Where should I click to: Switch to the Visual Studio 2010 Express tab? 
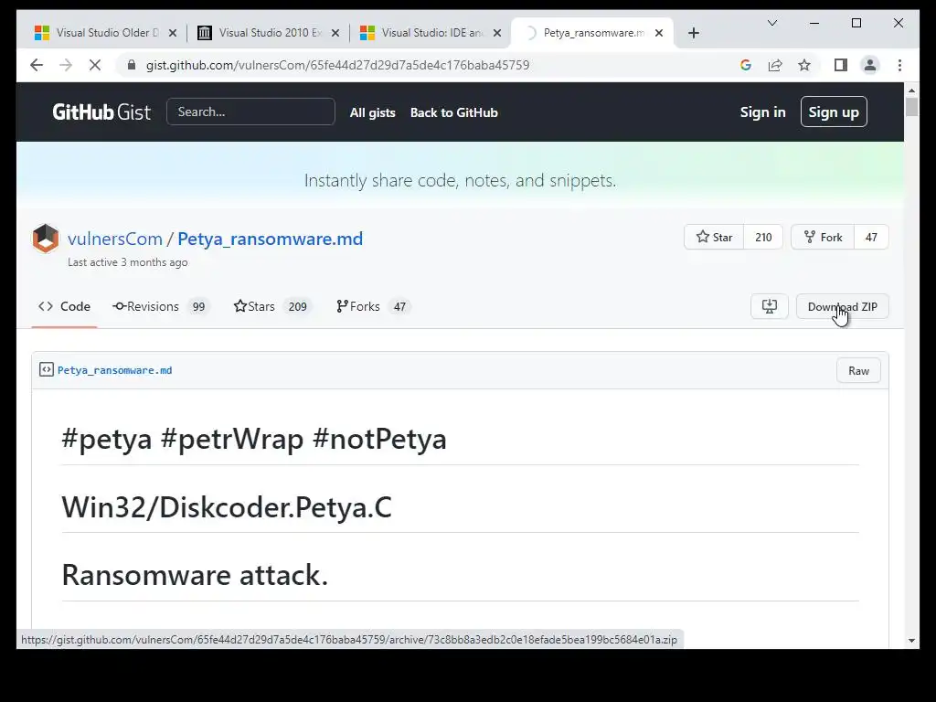pyautogui.click(x=269, y=33)
